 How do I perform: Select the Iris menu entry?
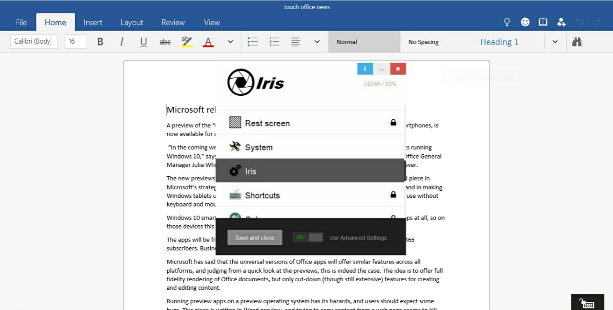[x=310, y=171]
